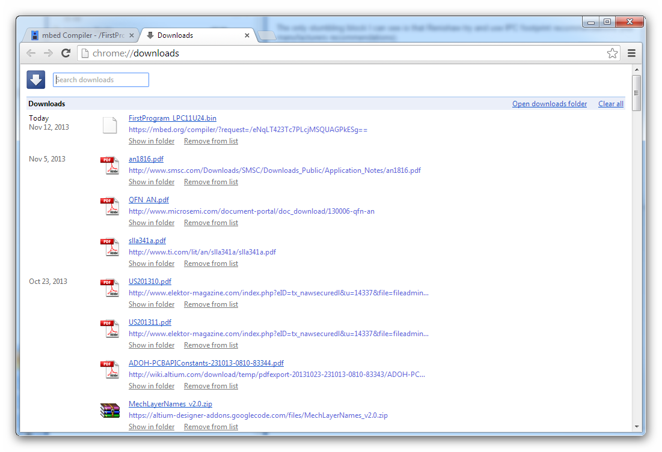Image resolution: width=662 pixels, height=452 pixels.
Task: Click the PDF icon beside US201310.pdf
Action: point(109,288)
